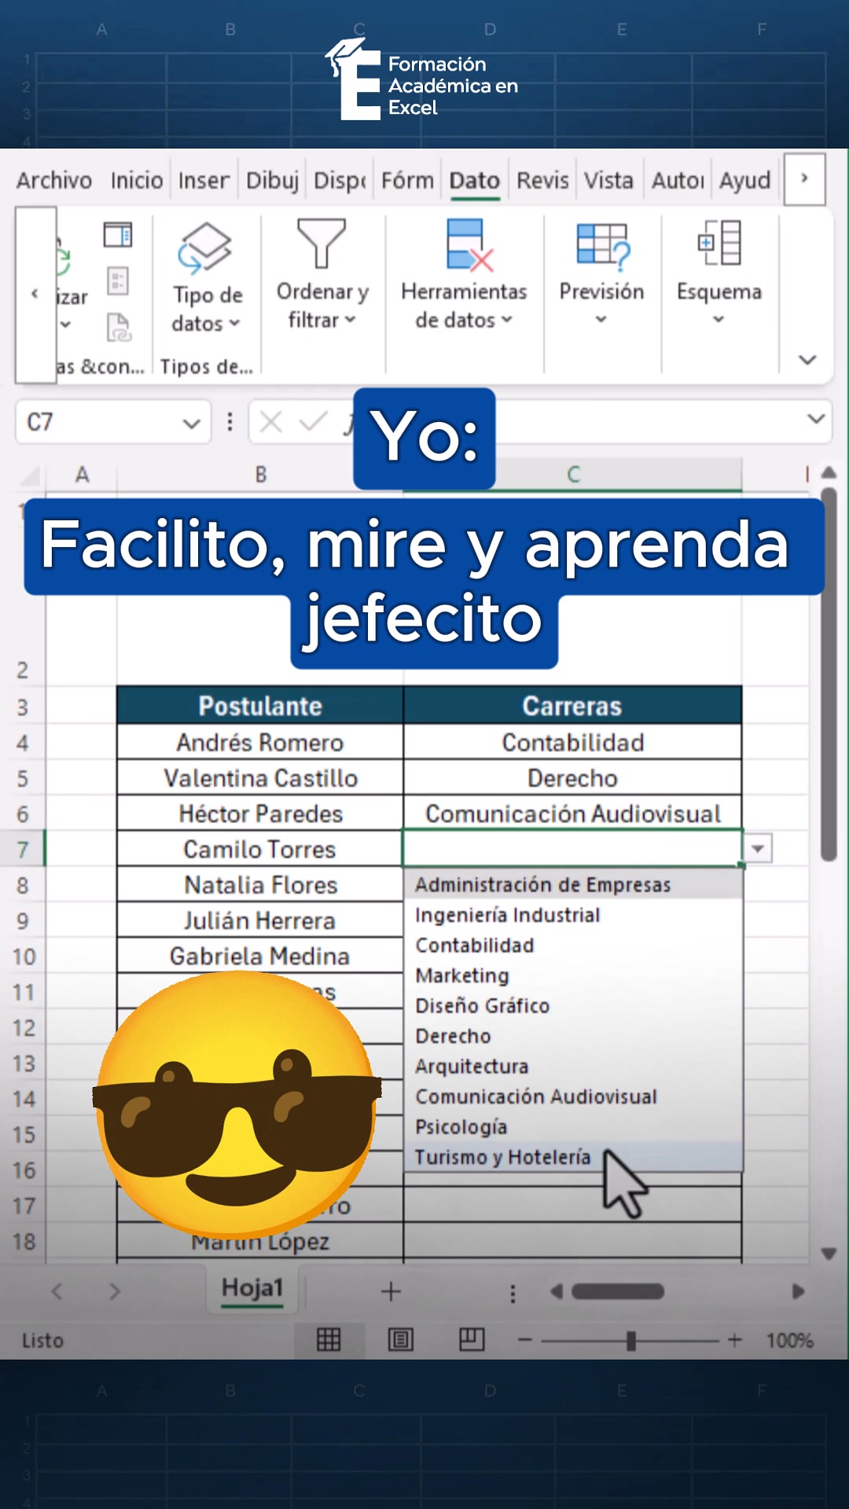849x1509 pixels.
Task: Go to next sheet arrow
Action: [115, 1291]
